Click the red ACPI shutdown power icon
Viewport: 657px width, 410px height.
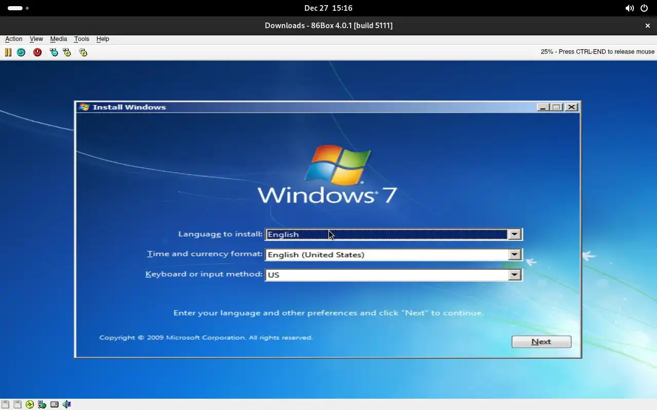(x=37, y=52)
